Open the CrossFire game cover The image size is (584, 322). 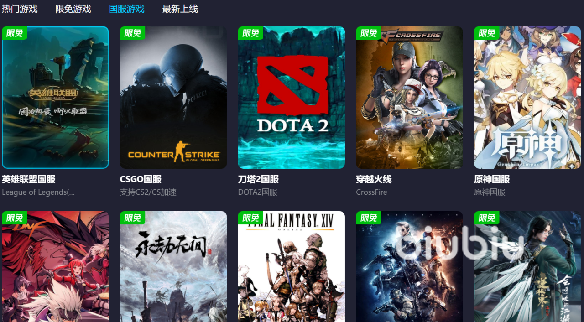click(x=409, y=98)
